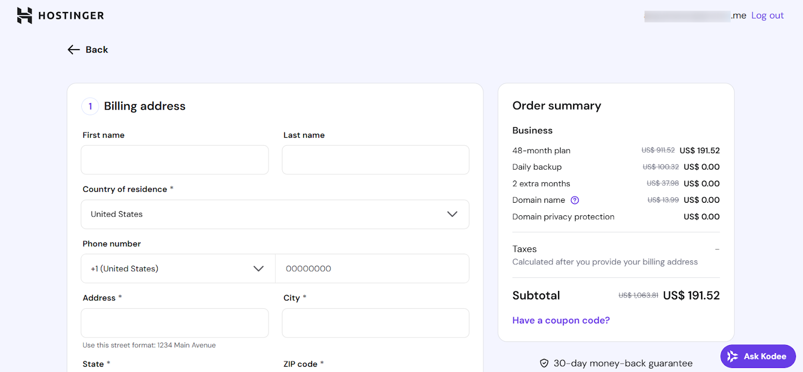This screenshot has width=803, height=372.
Task: Click the Order summary heading
Action: pos(557,106)
